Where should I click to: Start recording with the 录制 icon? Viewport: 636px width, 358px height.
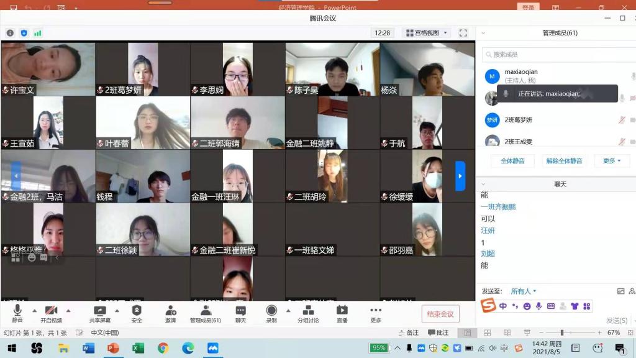[271, 313]
